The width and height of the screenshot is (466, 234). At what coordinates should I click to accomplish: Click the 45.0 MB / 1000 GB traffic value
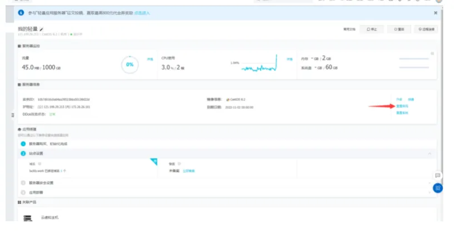pyautogui.click(x=41, y=68)
